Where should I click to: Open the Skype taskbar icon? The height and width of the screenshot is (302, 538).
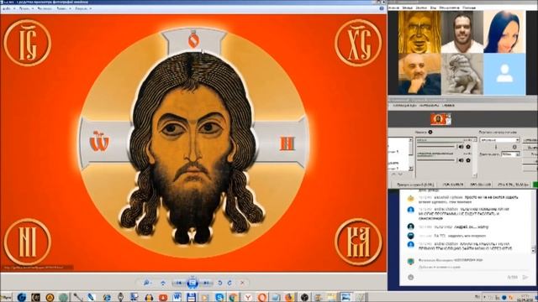pos(219,297)
